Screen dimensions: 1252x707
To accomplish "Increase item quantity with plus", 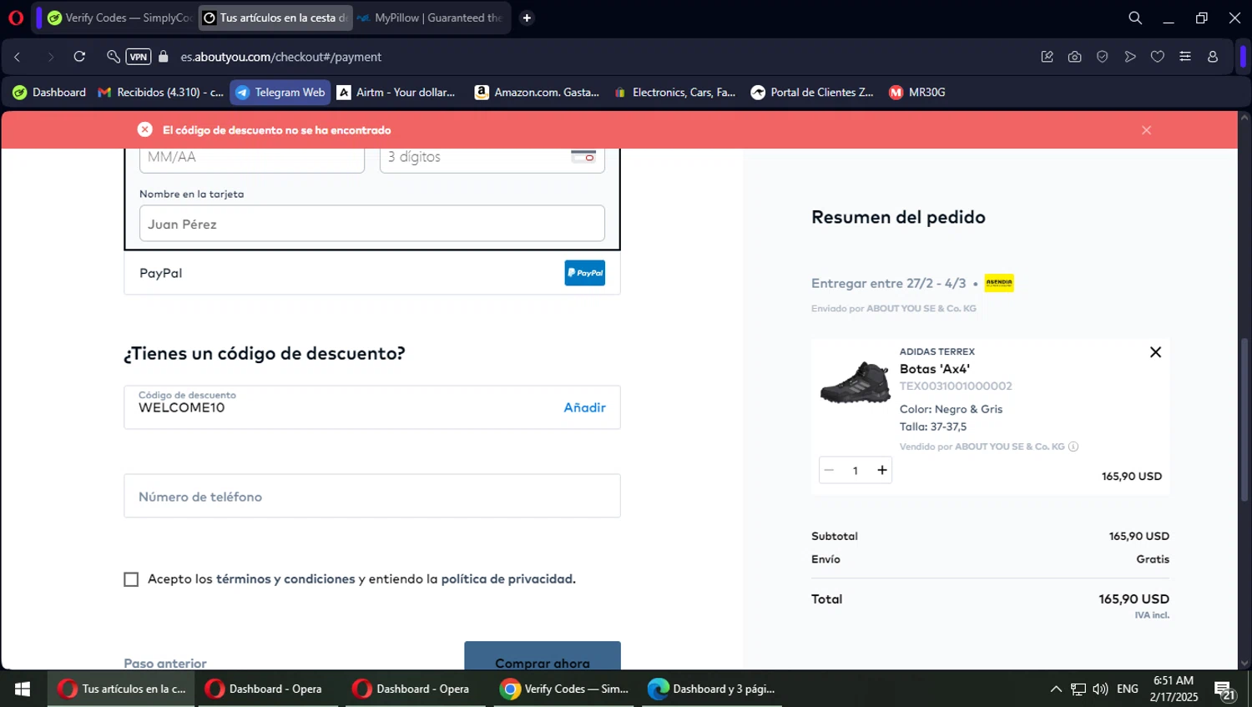I will pyautogui.click(x=881, y=470).
